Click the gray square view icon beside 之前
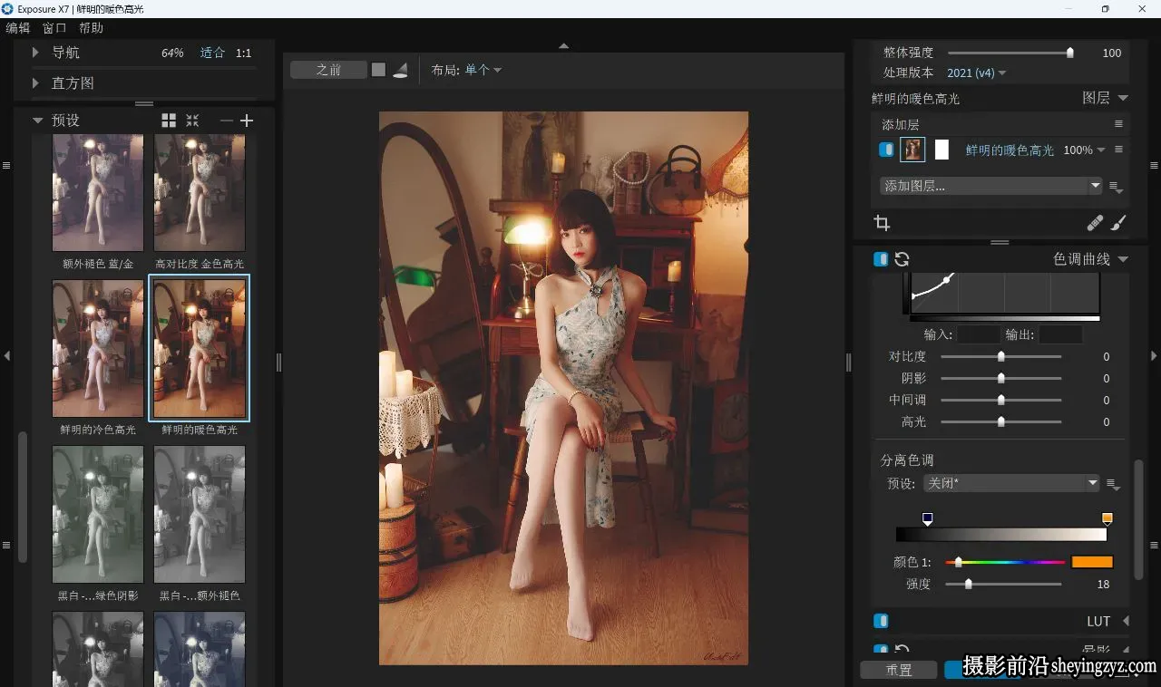 pyautogui.click(x=378, y=70)
